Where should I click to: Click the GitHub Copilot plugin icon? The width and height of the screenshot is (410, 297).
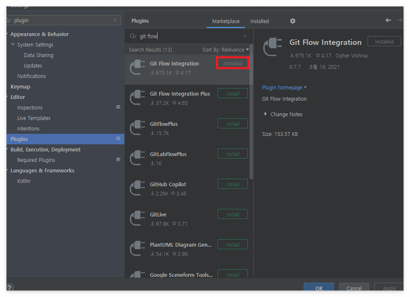tap(137, 188)
